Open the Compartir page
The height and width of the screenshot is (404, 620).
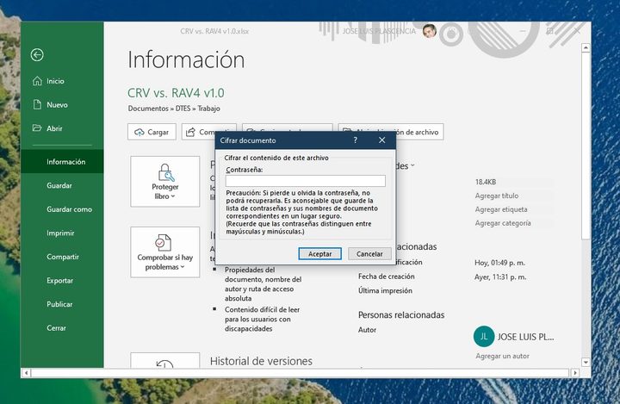click(62, 257)
